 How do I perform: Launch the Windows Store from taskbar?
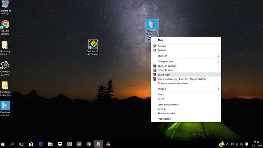point(31,144)
